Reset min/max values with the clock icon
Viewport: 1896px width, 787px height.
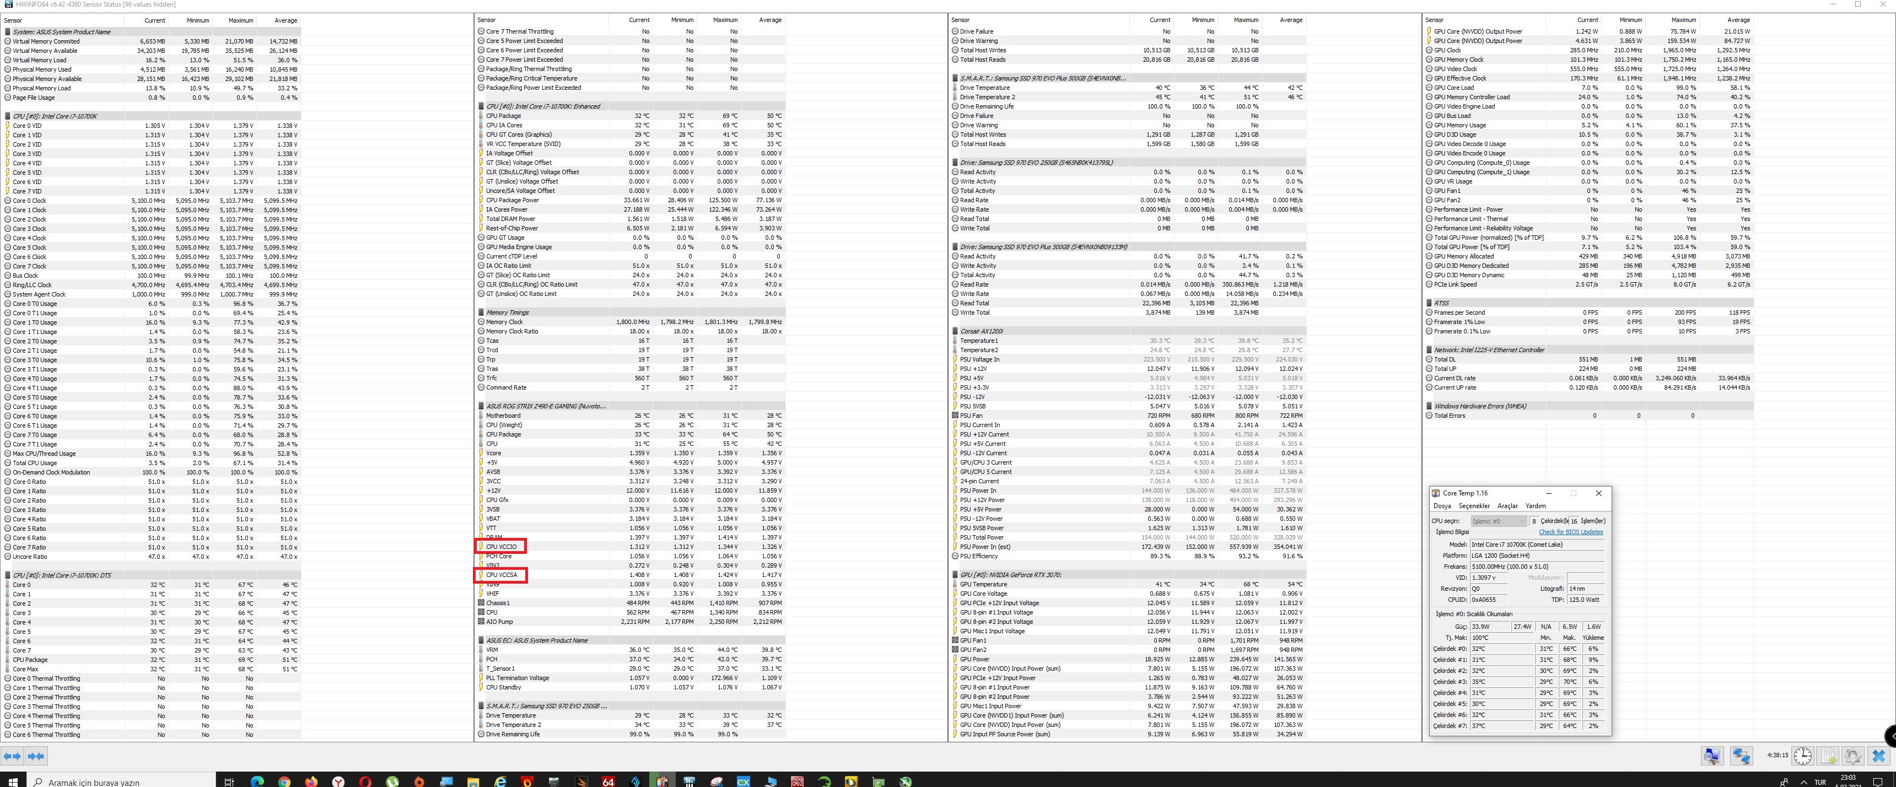click(x=1802, y=756)
